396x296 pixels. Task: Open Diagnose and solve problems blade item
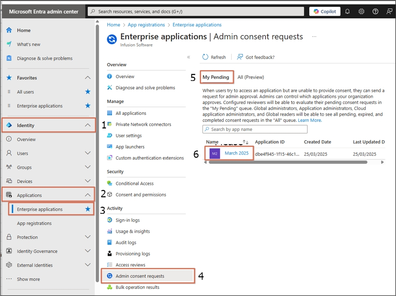[x=145, y=88]
